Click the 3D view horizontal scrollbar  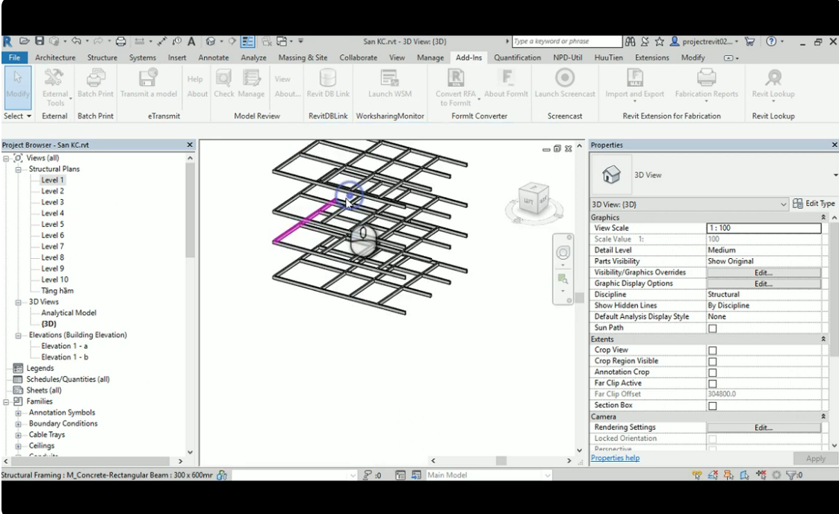(x=501, y=460)
